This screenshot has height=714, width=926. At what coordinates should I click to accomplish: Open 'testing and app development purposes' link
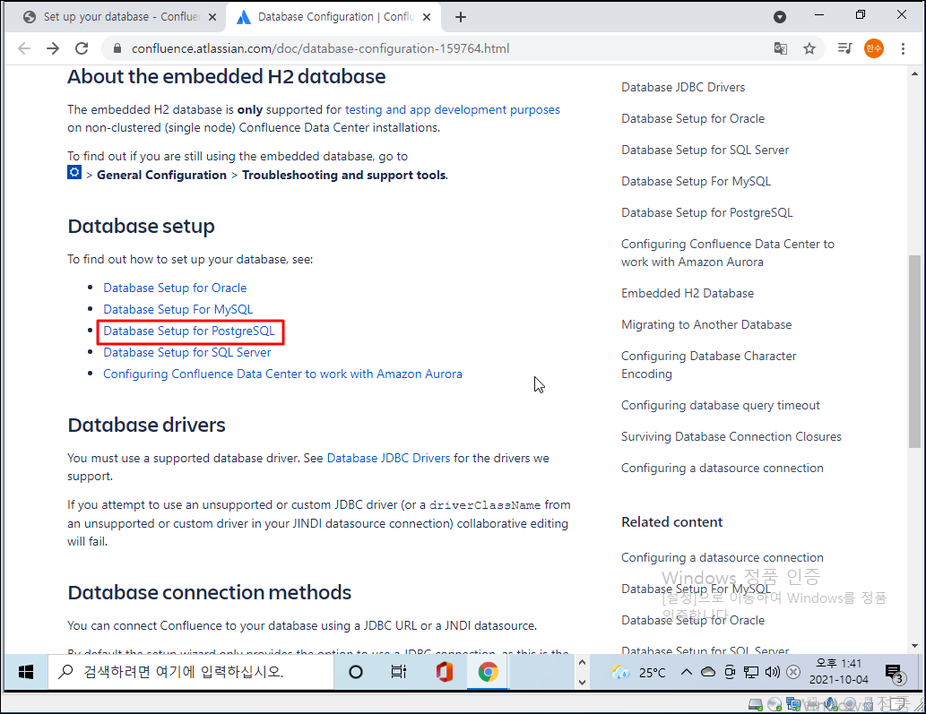(453, 110)
